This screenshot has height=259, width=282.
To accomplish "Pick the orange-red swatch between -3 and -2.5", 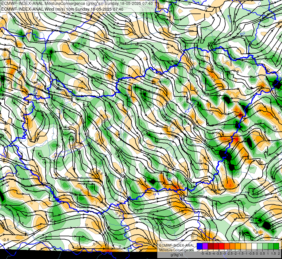I will click(227, 246).
